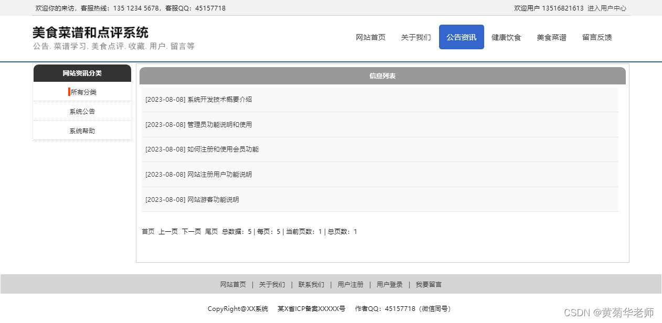Screen dimensions: 662x323
Task: Click 我要留言 in the footer
Action: [x=429, y=284]
